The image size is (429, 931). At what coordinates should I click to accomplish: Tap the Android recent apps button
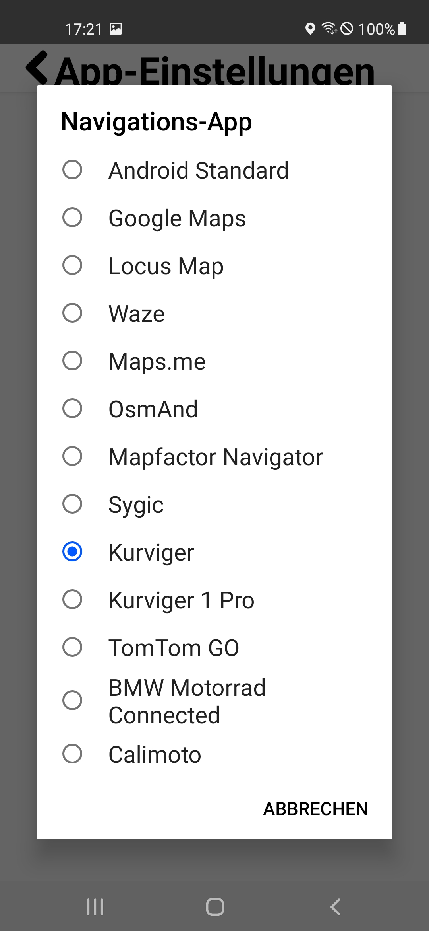[95, 907]
